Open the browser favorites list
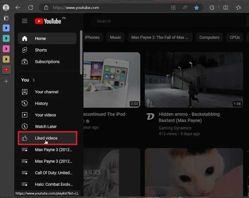This screenshot has height=198, width=249. pos(238,8)
